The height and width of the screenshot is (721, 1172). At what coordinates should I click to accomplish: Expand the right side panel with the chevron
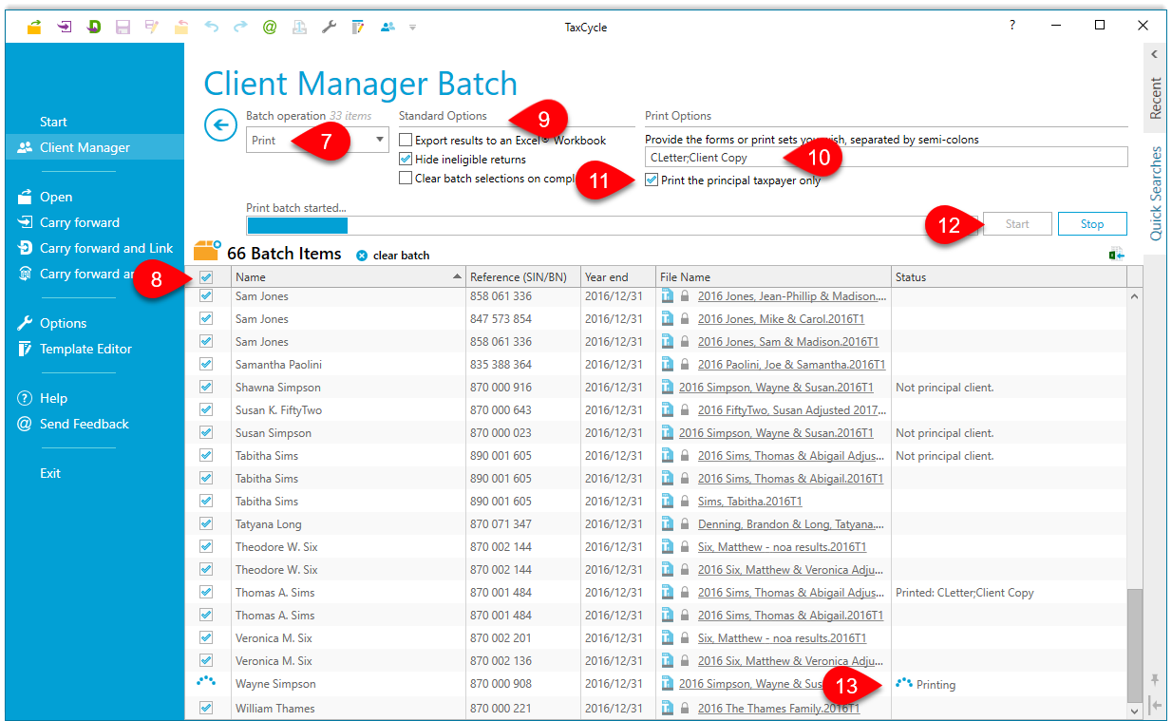(x=1155, y=54)
